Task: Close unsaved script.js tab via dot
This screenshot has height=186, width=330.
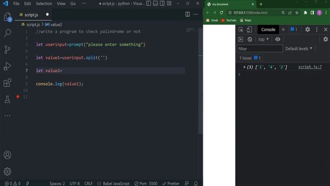Action: click(x=47, y=14)
